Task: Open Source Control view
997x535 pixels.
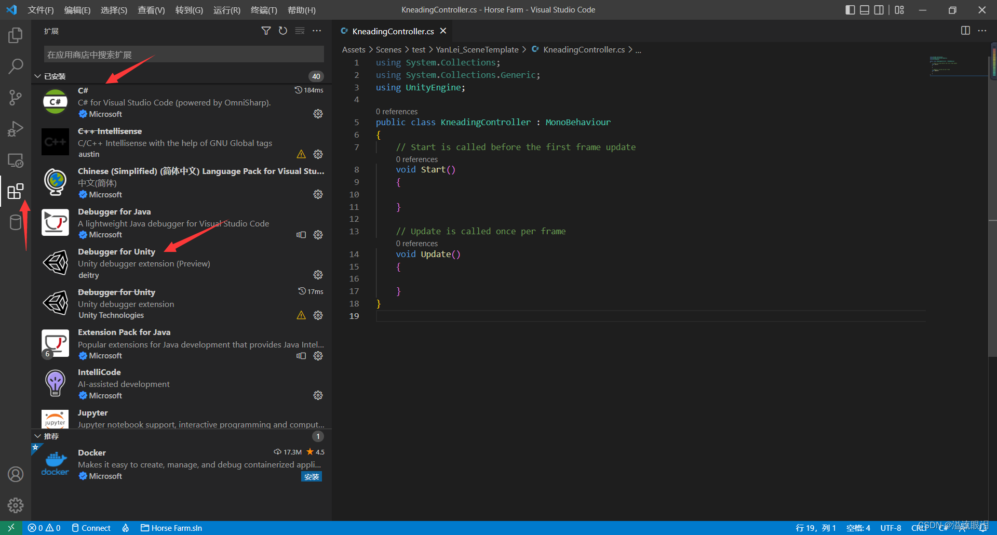Action: 16,98
